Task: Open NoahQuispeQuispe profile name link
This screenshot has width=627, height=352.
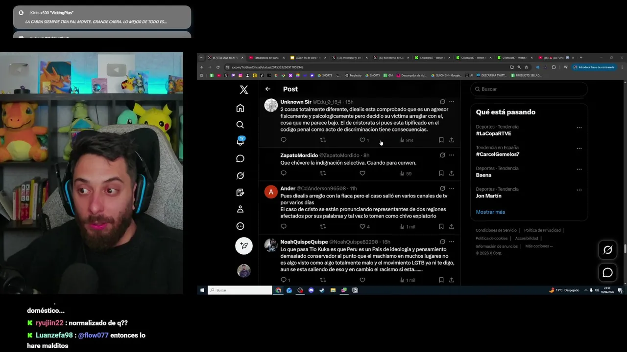Action: [304, 242]
